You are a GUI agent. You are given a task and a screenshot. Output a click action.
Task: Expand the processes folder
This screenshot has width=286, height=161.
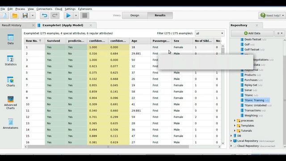point(235,121)
